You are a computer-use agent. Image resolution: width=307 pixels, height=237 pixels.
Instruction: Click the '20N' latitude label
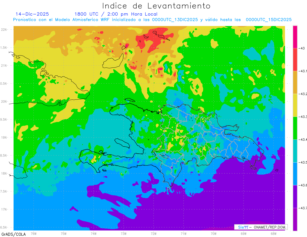[x=4, y=101]
